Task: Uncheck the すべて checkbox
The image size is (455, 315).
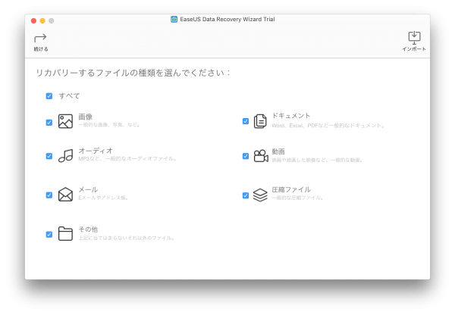Action: (x=49, y=96)
